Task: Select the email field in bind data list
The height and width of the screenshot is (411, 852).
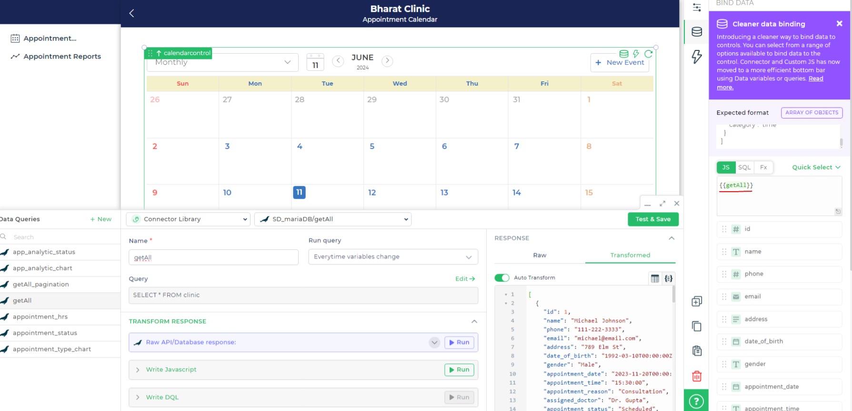Action: point(779,297)
